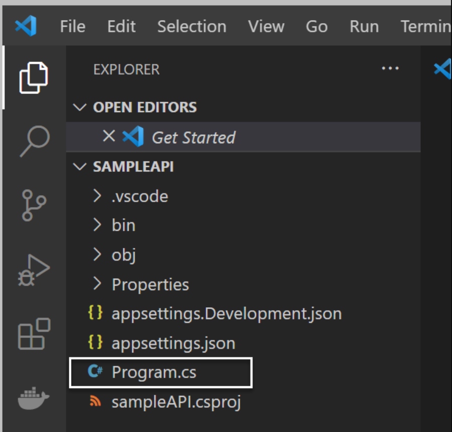Expand the obj folder
The image size is (452, 432).
point(124,255)
